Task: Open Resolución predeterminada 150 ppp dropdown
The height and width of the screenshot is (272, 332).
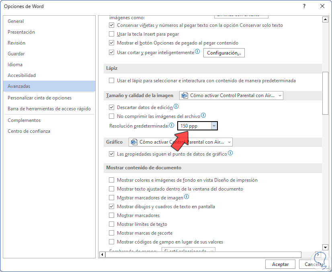Action: 197,126
